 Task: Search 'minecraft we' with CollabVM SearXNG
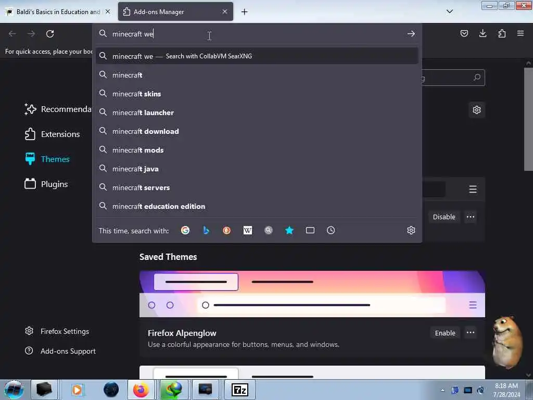pyautogui.click(x=257, y=56)
